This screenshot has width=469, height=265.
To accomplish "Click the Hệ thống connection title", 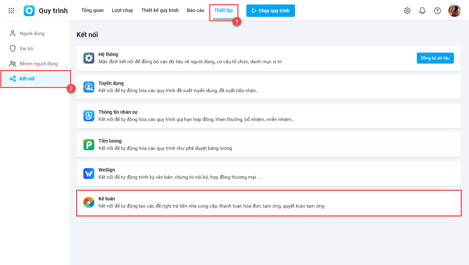I will 108,54.
